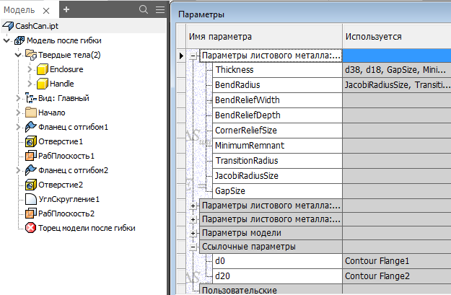Collapse the Модель после гибки node
The image size is (451, 295).
point(7,40)
